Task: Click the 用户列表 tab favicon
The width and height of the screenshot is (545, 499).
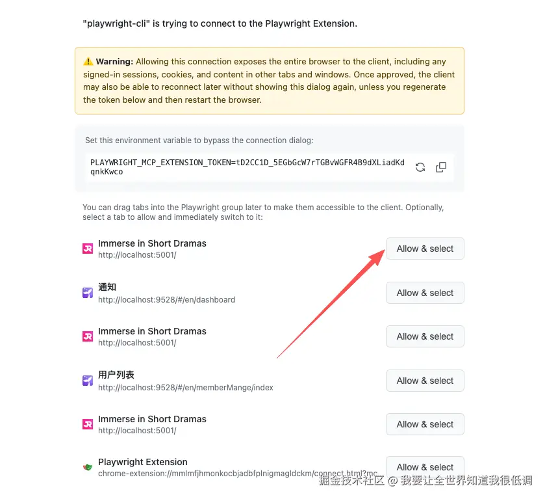Action: point(88,381)
